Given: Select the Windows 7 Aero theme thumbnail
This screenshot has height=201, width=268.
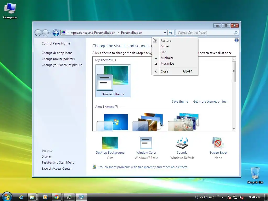Looking at the screenshot, I should (x=113, y=122).
